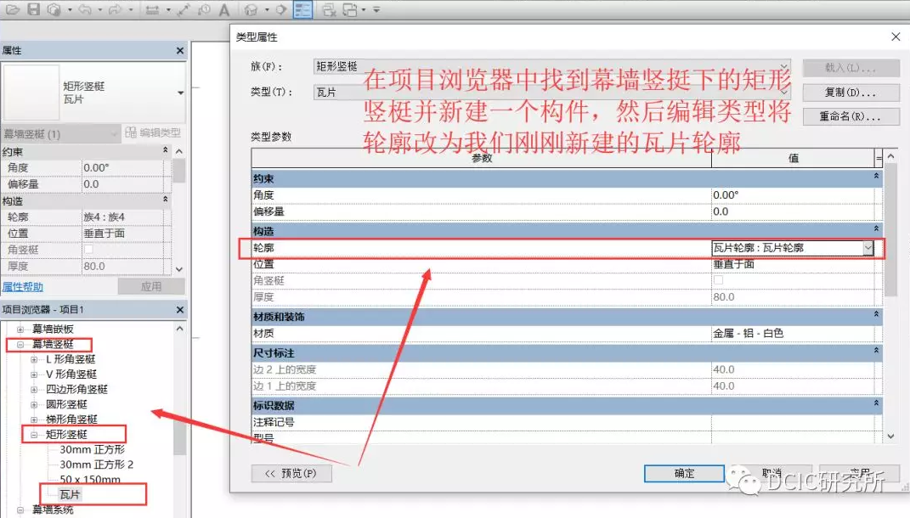The image size is (910, 518).
Task: Click the 重命名(R)... rename button
Action: tap(851, 116)
